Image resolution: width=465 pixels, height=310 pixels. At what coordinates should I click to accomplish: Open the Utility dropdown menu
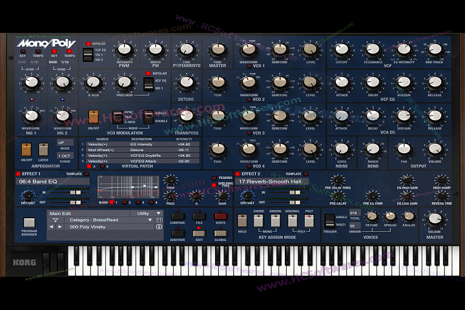[147, 213]
